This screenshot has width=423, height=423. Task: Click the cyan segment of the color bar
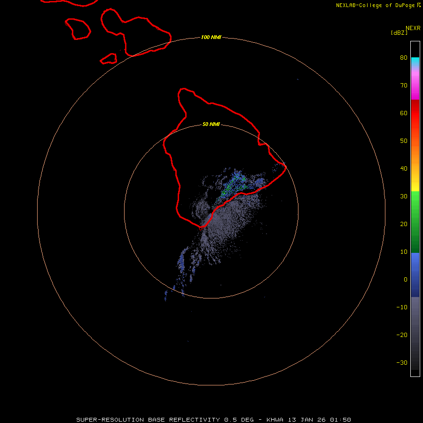(x=415, y=62)
